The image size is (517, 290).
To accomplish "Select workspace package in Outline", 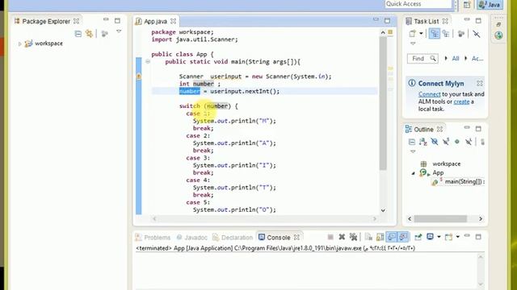I will [x=446, y=164].
